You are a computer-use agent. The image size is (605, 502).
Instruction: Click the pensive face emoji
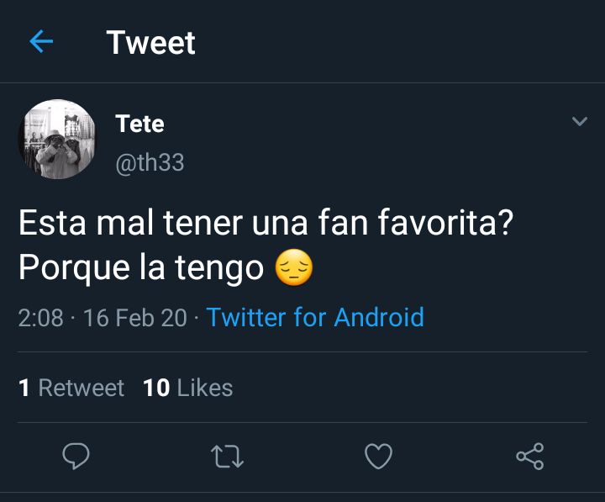(x=294, y=267)
